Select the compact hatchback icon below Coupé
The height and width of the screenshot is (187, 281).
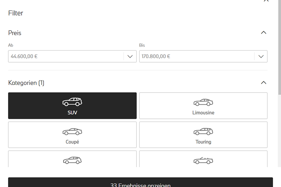tap(72, 160)
